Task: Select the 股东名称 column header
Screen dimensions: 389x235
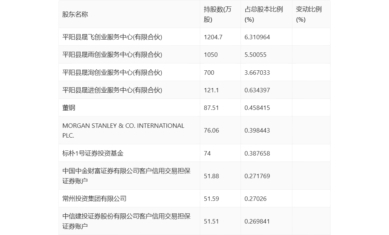Action: pyautogui.click(x=75, y=14)
